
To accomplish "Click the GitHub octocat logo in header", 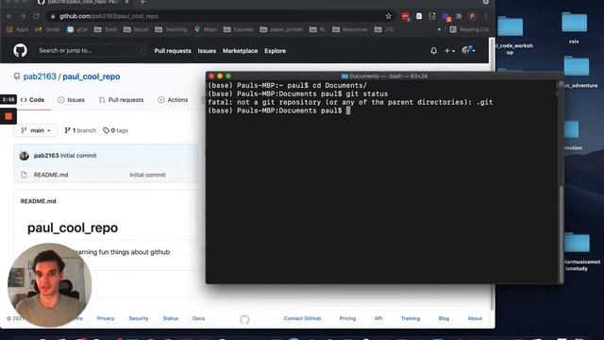I will click(x=20, y=50).
